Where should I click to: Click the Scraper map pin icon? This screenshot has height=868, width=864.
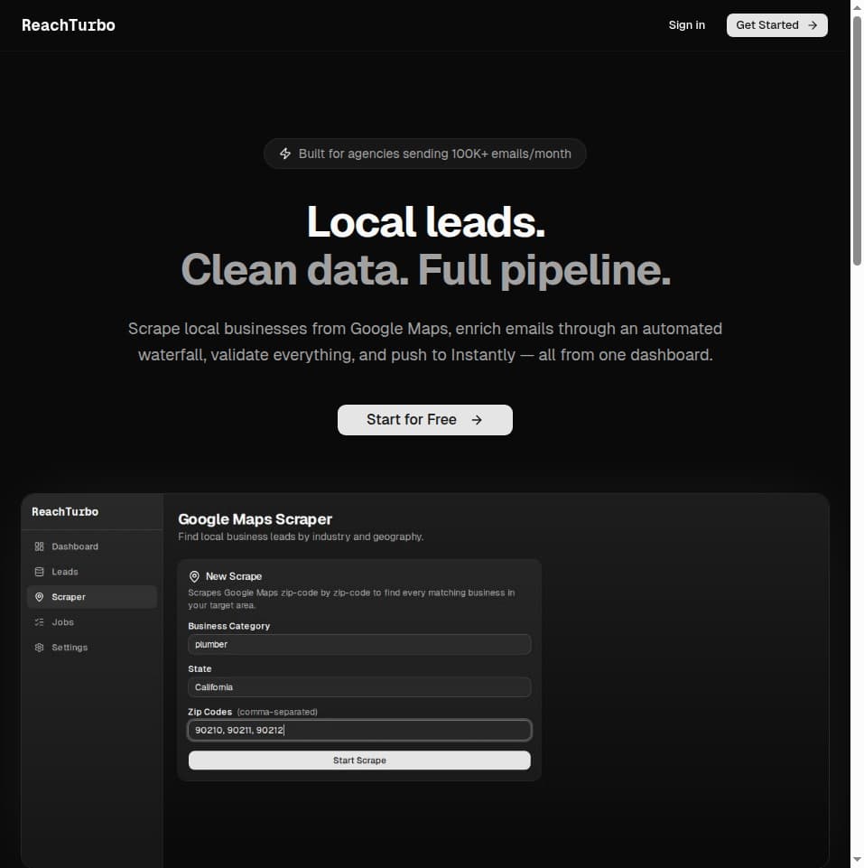(x=40, y=597)
